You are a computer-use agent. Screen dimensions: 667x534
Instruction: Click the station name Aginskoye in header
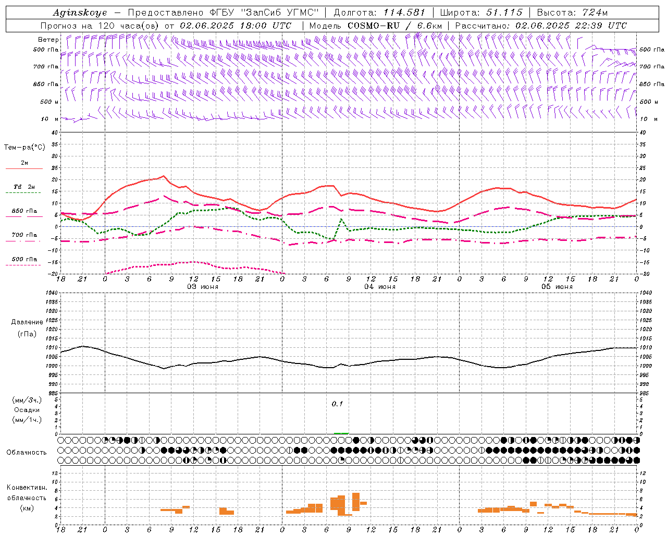[80, 13]
